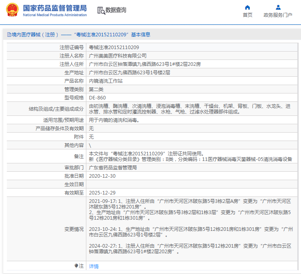Click the 首页 home icon
The height and width of the screenshot is (274, 301).
[x=247, y=8]
